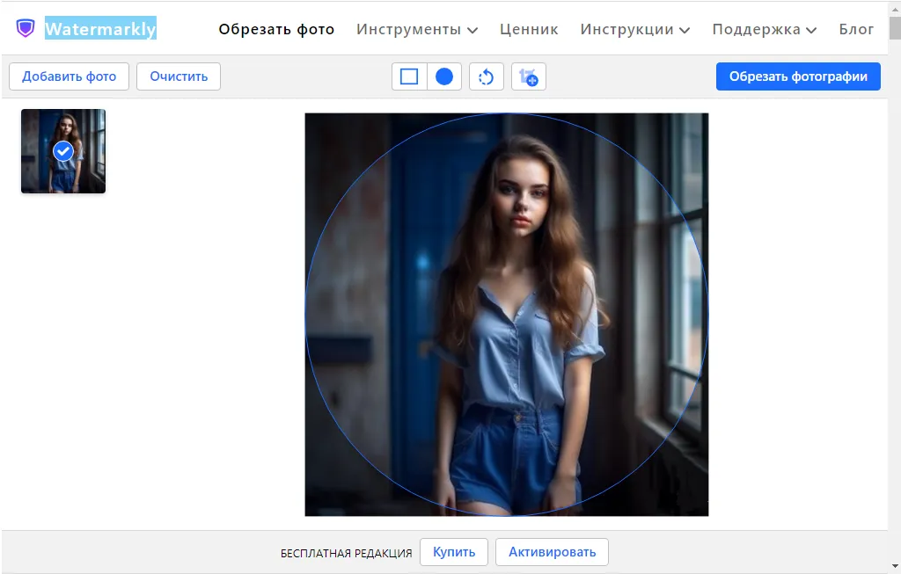Viewport: 901px width, 574px height.
Task: Reset the crop selection with the rotate-back icon
Action: click(x=486, y=76)
